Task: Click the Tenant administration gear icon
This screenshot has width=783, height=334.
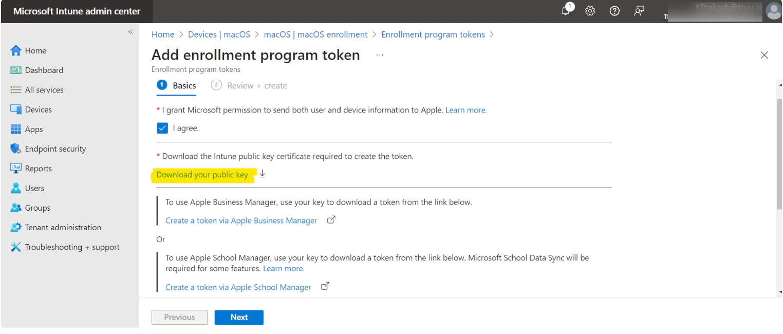Action: point(16,228)
